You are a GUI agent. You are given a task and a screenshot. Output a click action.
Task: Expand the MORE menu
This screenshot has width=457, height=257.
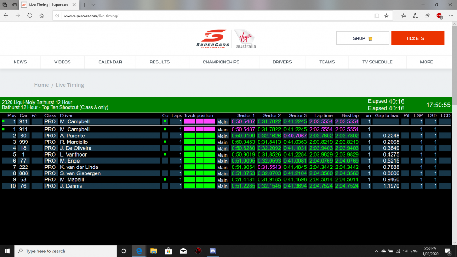point(426,62)
